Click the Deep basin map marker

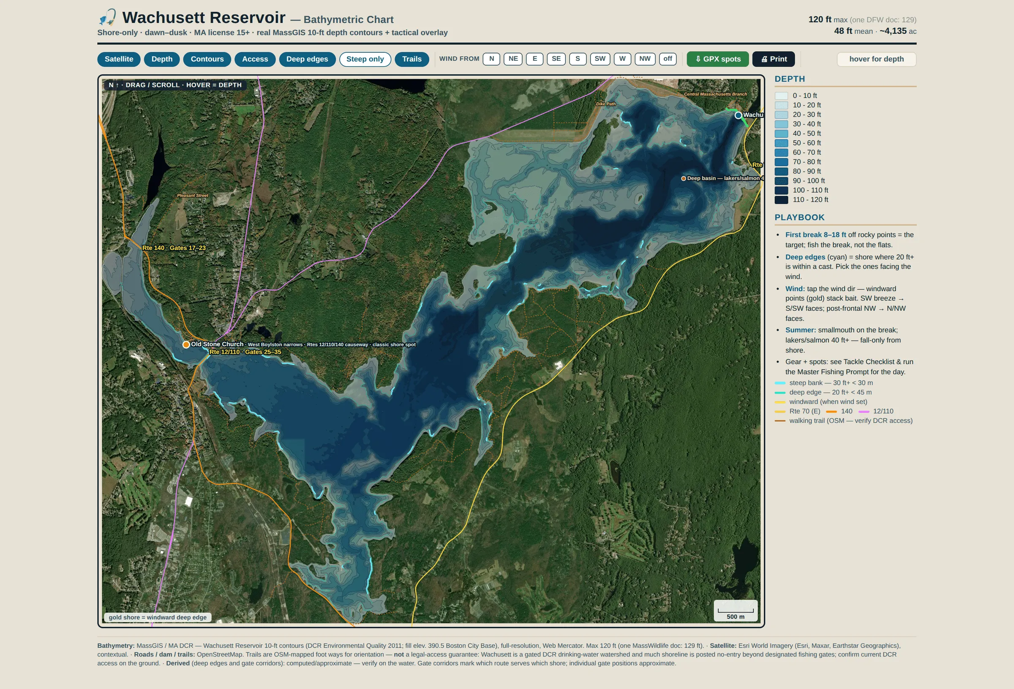(683, 178)
